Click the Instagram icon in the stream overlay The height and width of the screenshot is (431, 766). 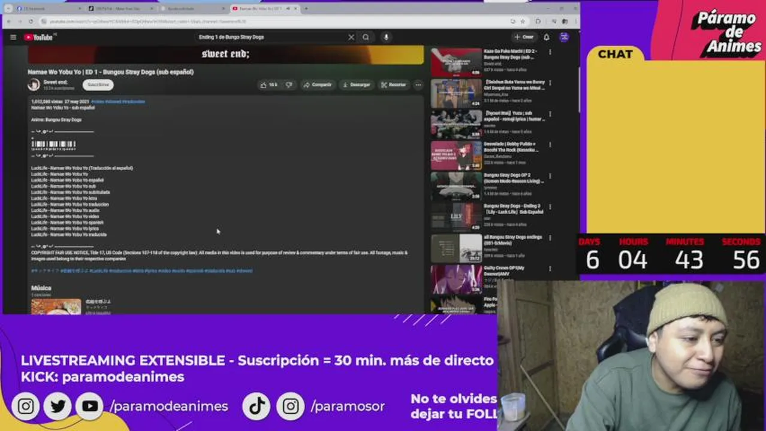click(26, 406)
